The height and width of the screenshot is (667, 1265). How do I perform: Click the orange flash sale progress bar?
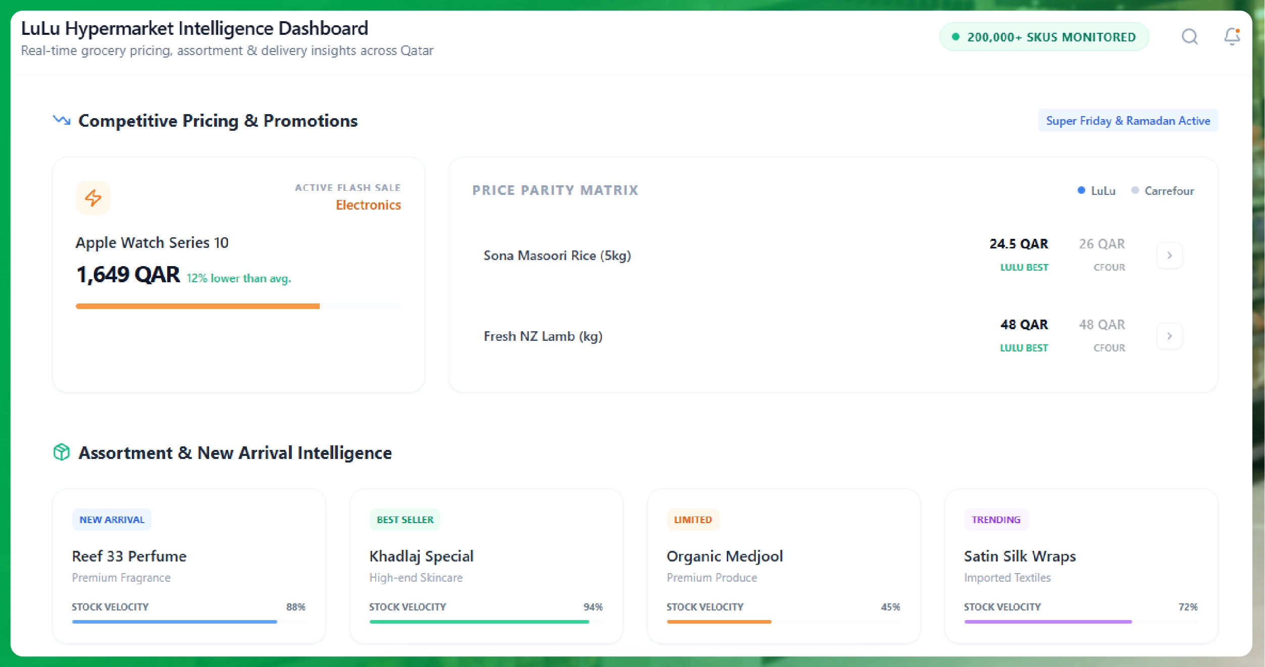coord(197,306)
